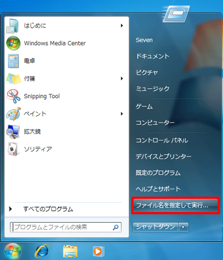
Task: Launch Windows Media Player taskbar icon
Action: click(x=99, y=252)
